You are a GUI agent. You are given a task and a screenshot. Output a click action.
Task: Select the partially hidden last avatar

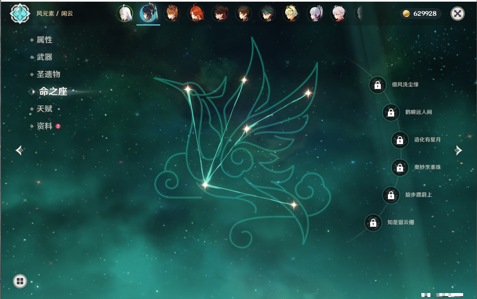(x=358, y=14)
